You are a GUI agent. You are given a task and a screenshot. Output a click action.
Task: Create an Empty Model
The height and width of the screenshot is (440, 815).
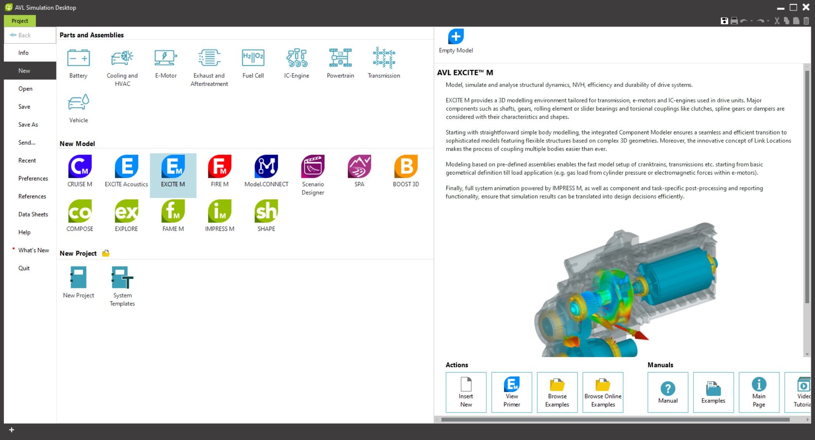456,41
